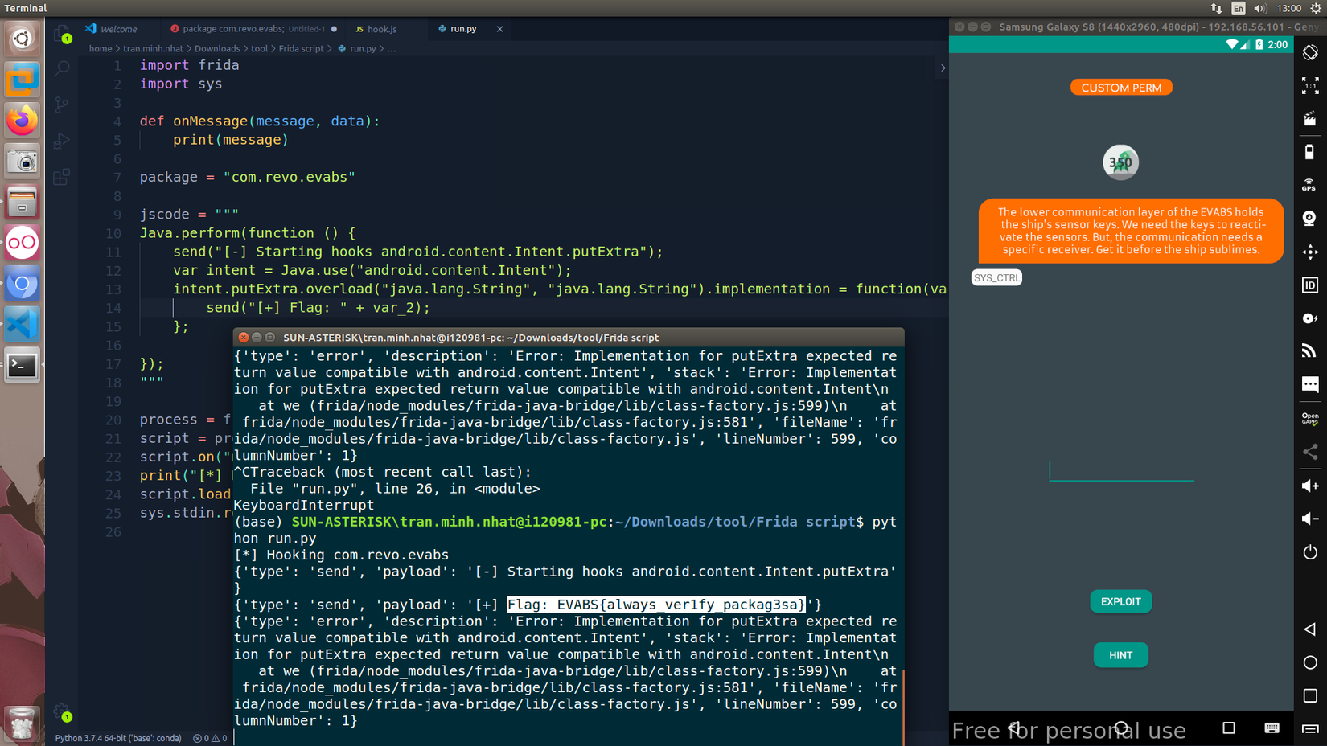Image resolution: width=1327 pixels, height=746 pixels.
Task: Click the Genymotion battery widget icon
Action: (1309, 152)
